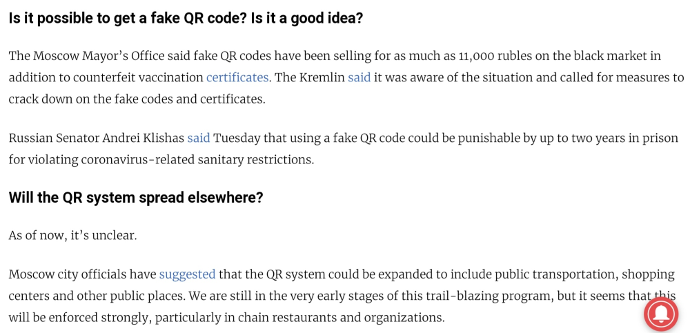Click the "Russian Senator Andrei Klishas" text
The height and width of the screenshot is (333, 690).
97,138
